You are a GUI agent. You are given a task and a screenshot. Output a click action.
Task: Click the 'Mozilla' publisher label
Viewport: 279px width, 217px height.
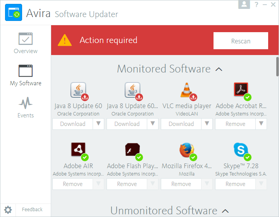click(187, 174)
